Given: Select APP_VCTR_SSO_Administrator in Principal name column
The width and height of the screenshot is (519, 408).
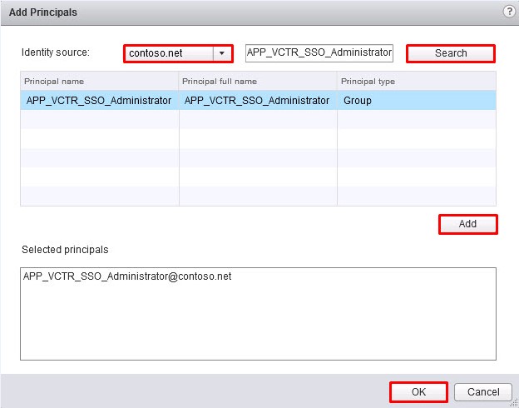Looking at the screenshot, I should tap(99, 101).
